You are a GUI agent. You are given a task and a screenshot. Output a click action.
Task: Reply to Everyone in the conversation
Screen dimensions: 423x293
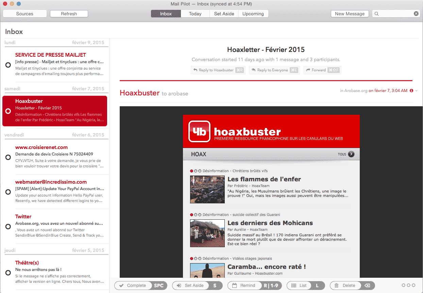274,70
